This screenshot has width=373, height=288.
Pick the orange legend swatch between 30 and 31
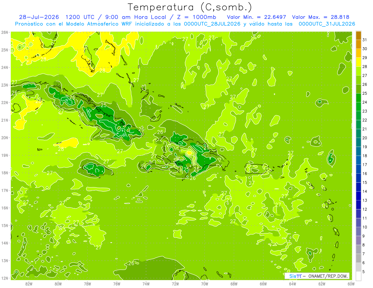[358, 44]
